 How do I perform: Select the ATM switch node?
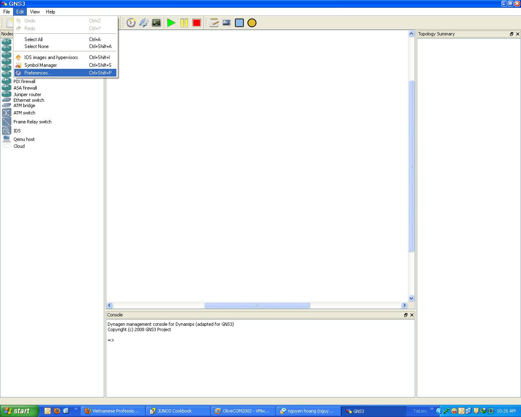[24, 113]
